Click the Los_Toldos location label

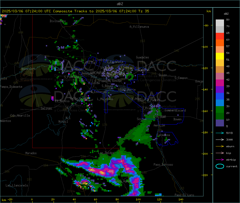[106, 153]
